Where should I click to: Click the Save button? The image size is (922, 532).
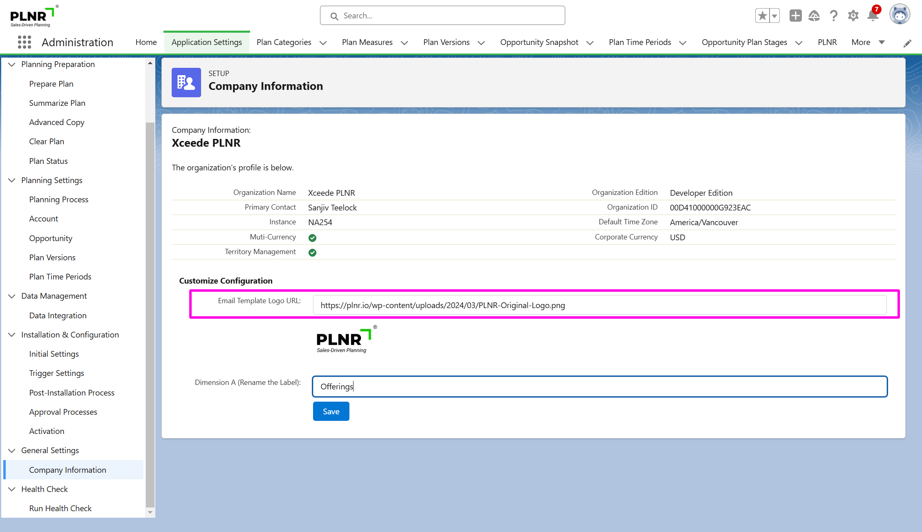331,411
